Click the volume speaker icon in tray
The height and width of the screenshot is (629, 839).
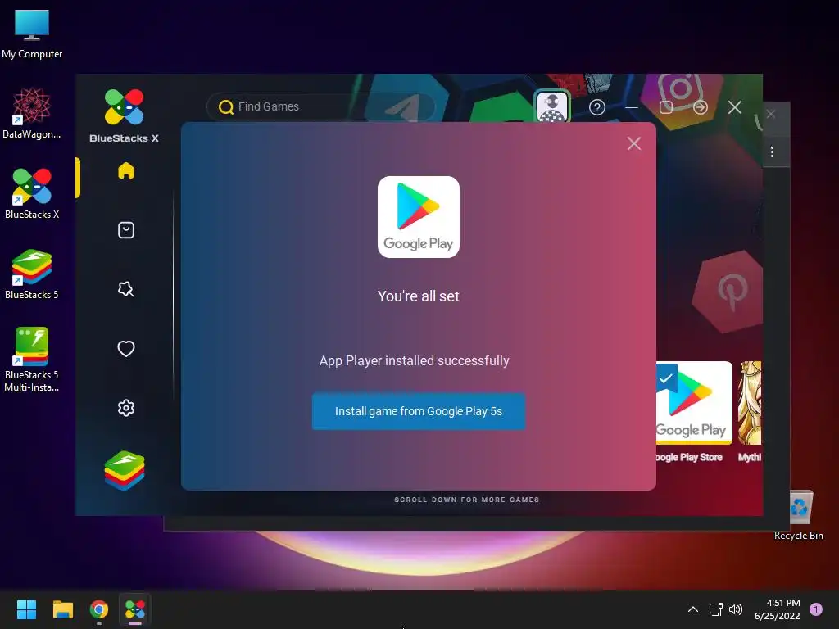pyautogui.click(x=736, y=609)
